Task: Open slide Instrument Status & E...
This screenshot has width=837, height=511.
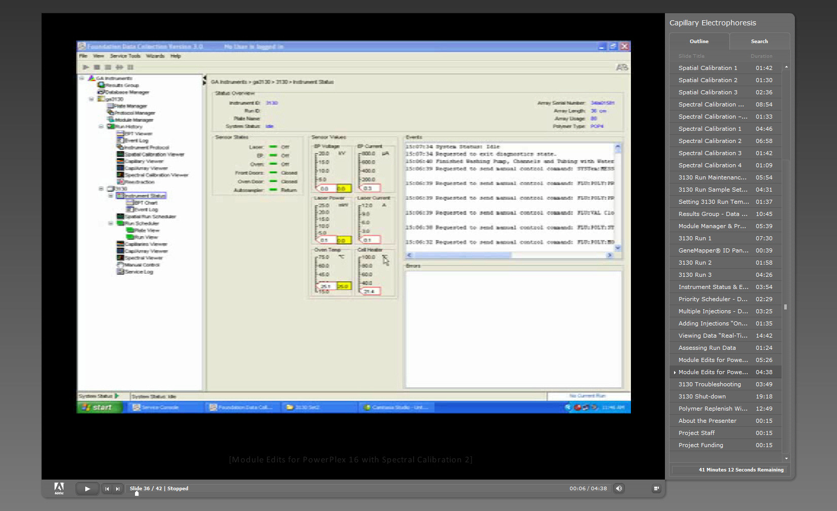Action: pyautogui.click(x=726, y=287)
